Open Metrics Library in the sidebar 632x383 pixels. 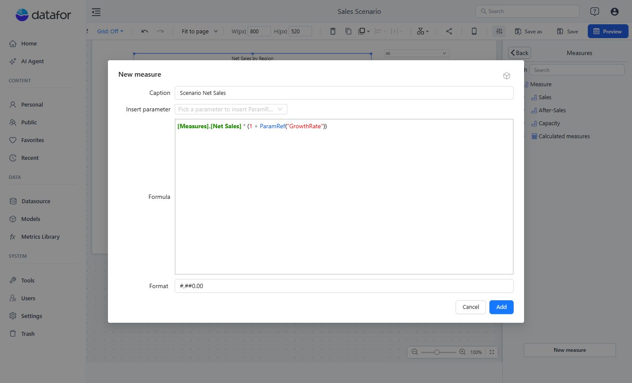[40, 237]
